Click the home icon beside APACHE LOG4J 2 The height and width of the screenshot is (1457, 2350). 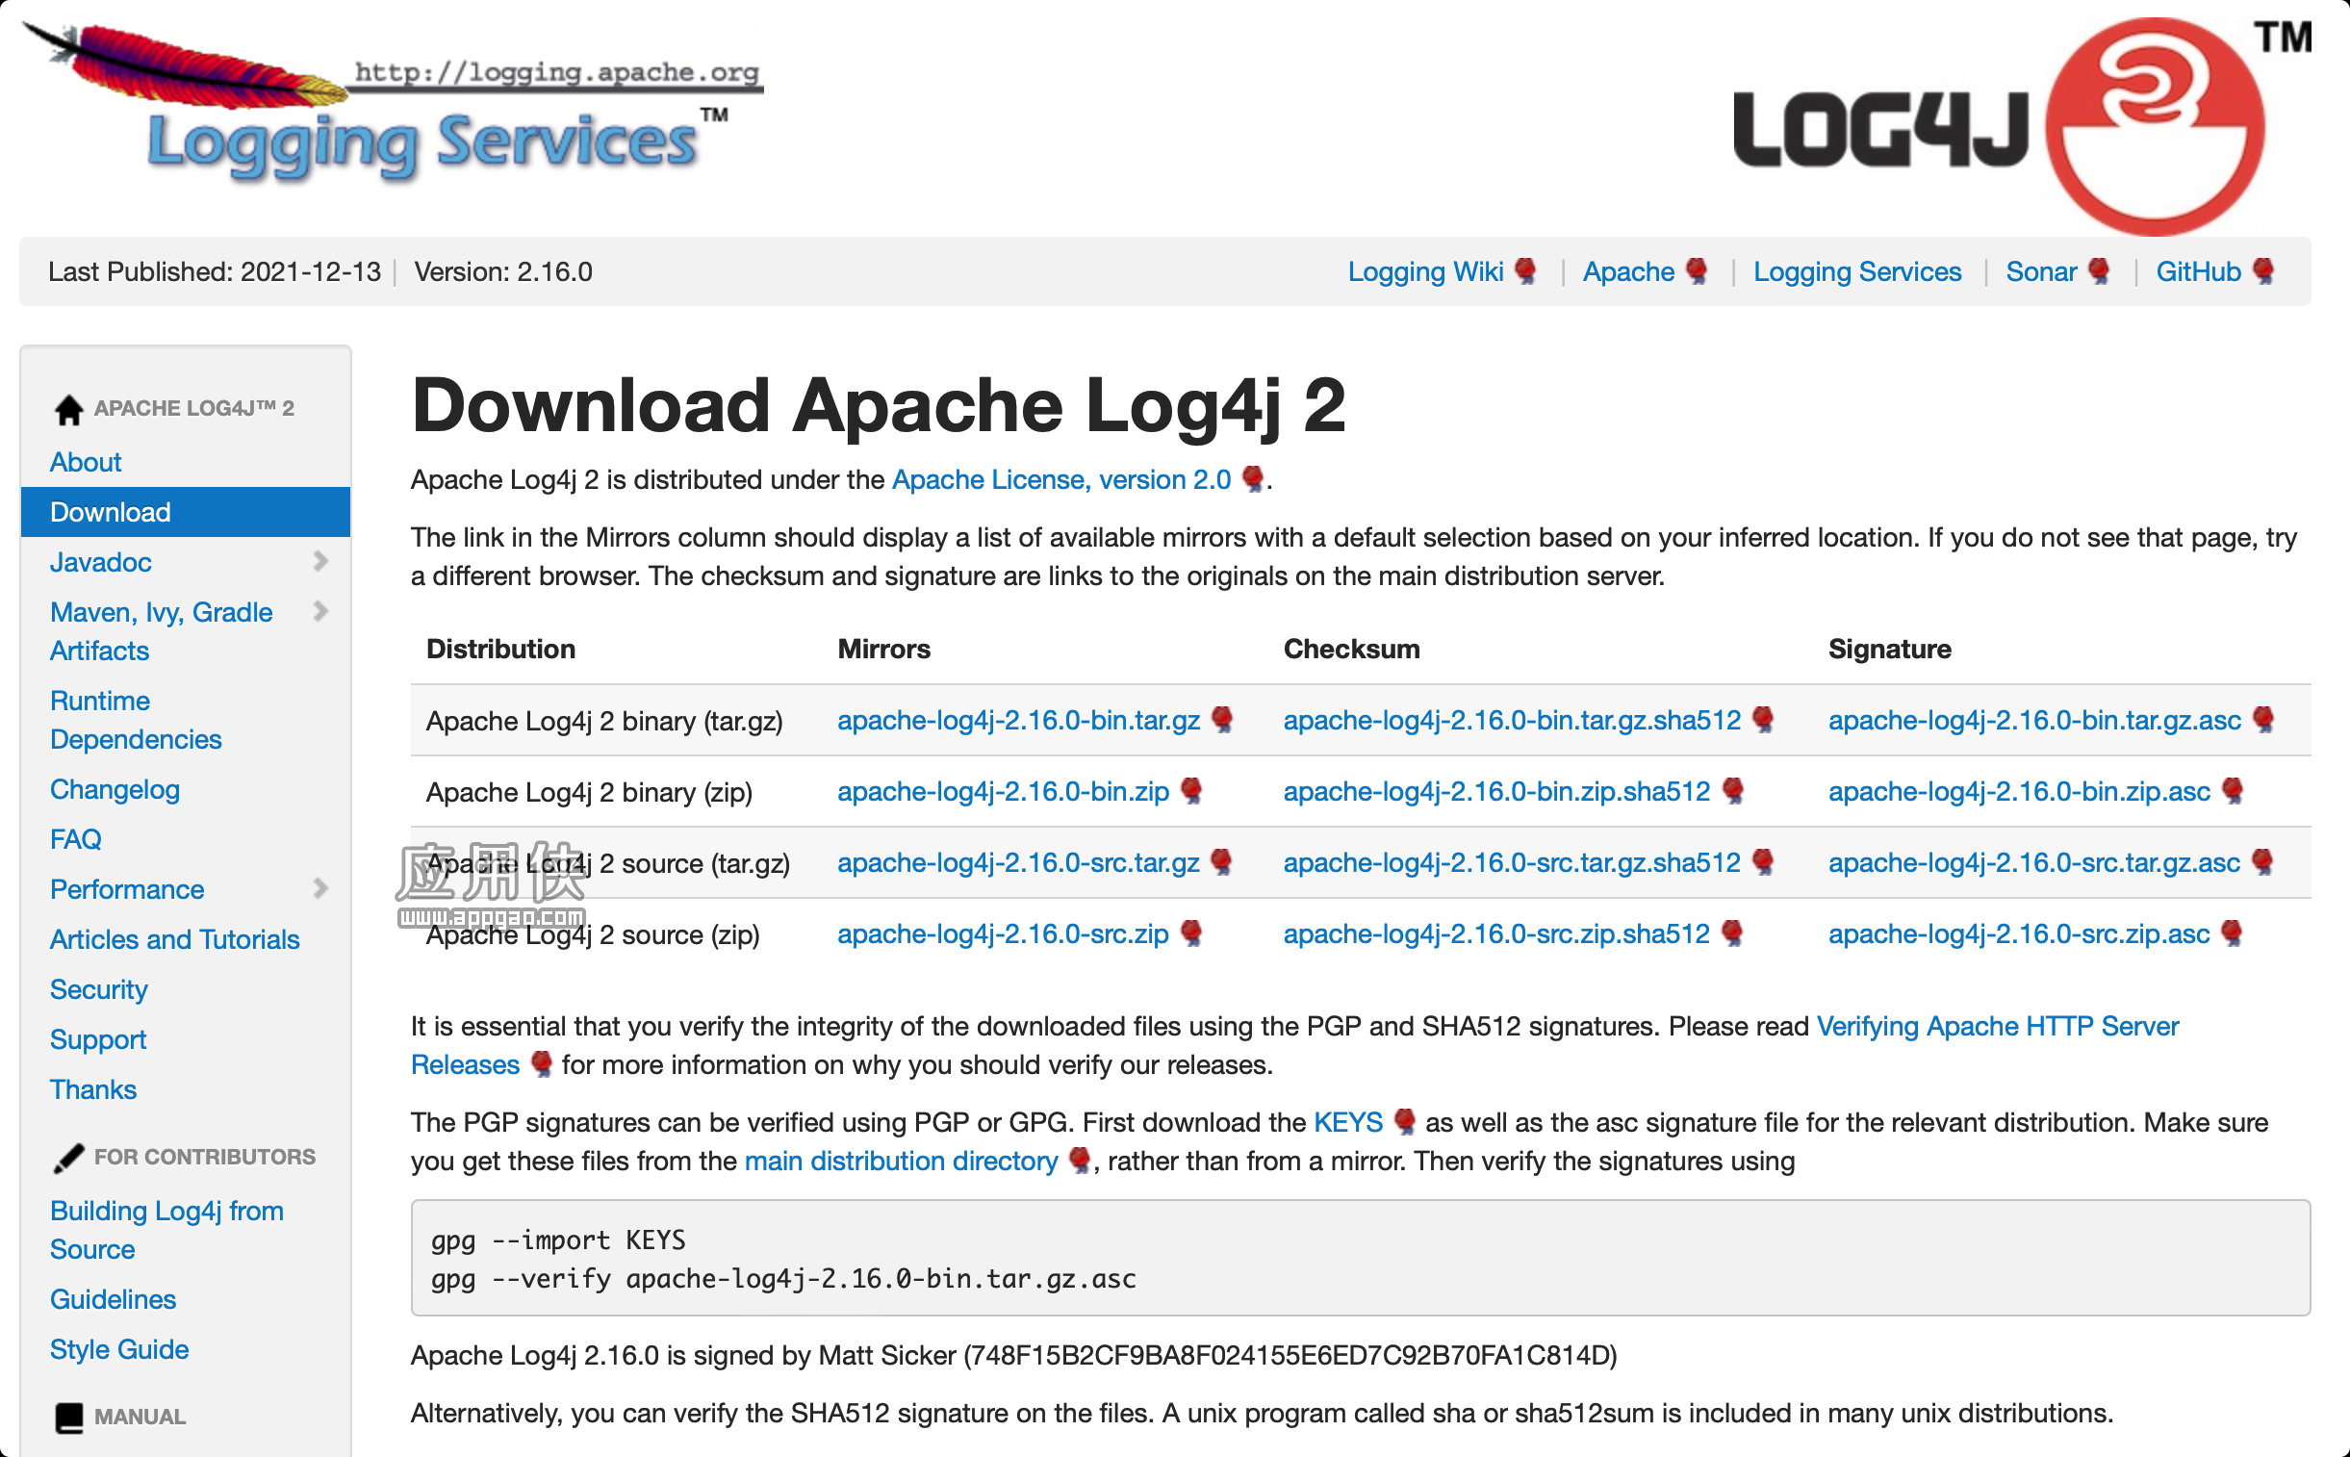point(68,410)
